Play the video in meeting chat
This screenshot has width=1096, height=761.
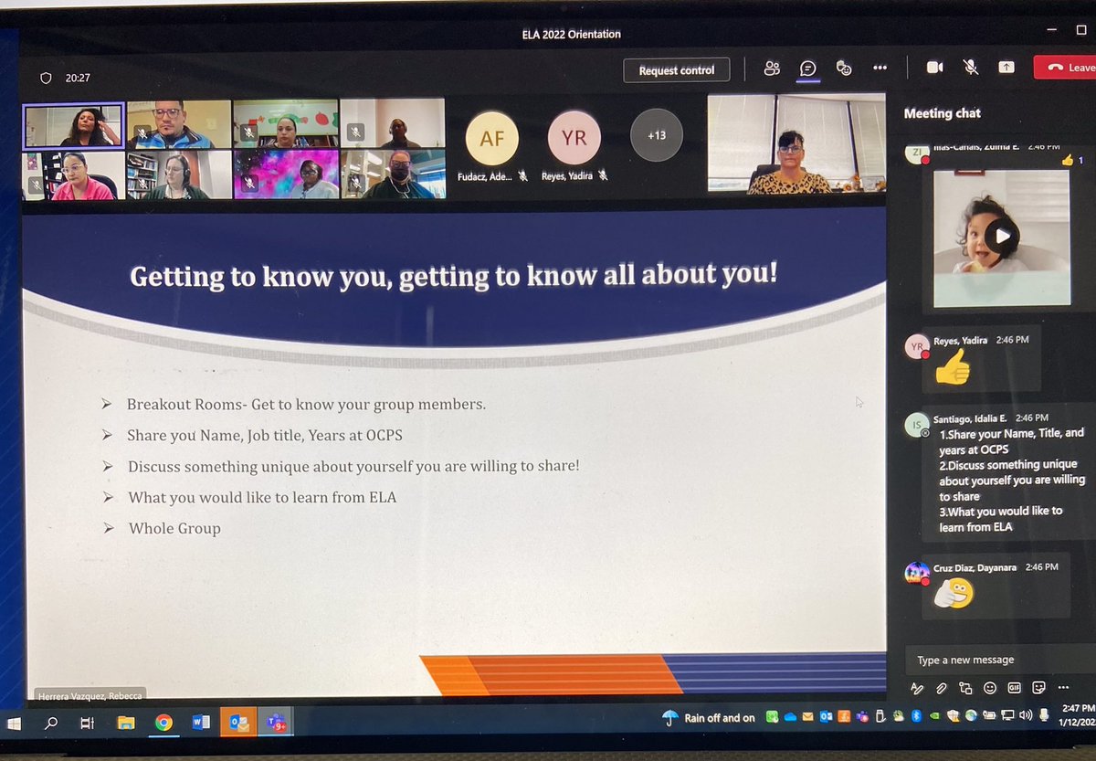tap(1002, 237)
